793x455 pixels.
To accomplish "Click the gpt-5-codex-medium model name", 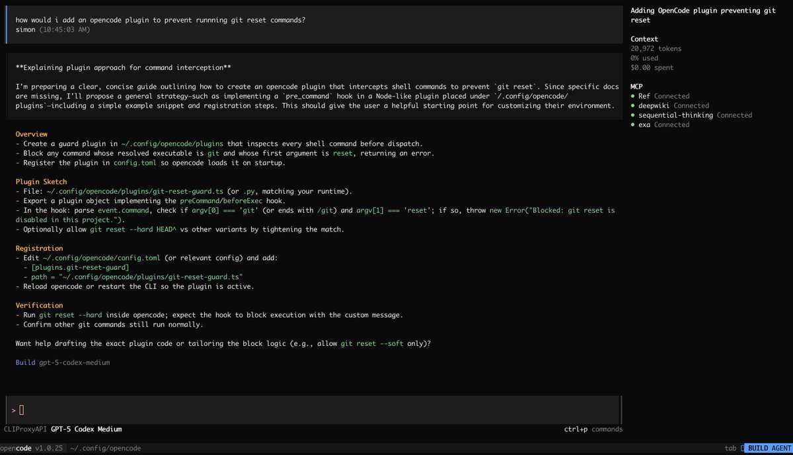I will pos(73,362).
